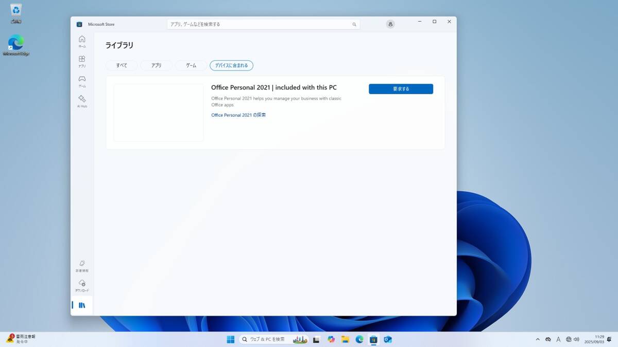Switch the IME input mode indicator A
618x347 pixels.
558,339
